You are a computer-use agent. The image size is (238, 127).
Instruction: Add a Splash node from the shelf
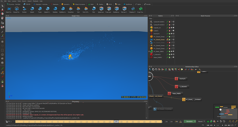pos(32,9)
